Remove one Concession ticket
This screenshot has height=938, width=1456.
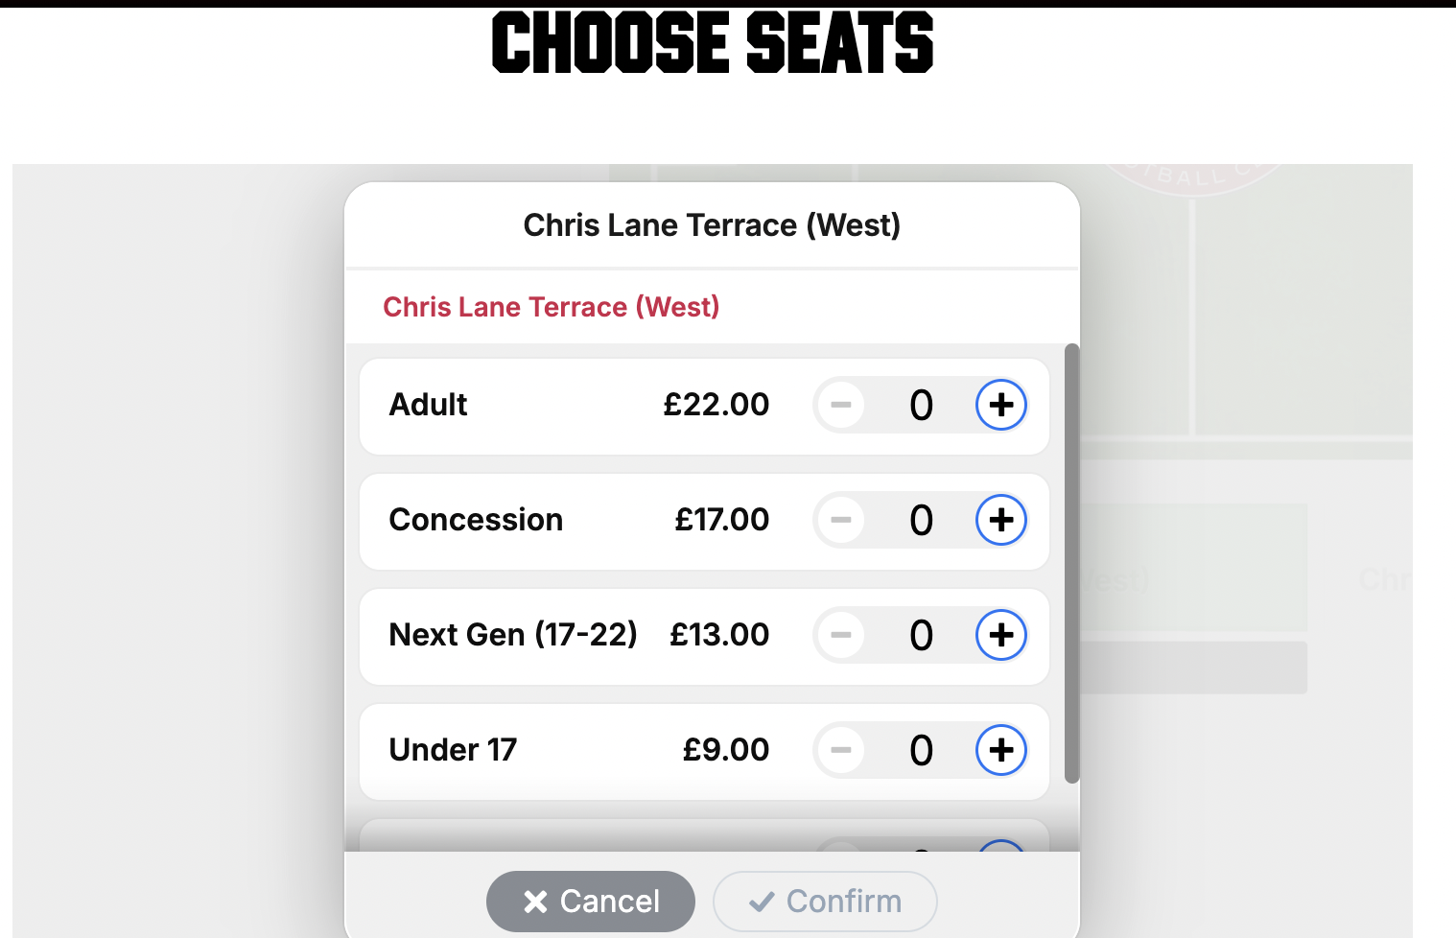point(841,520)
